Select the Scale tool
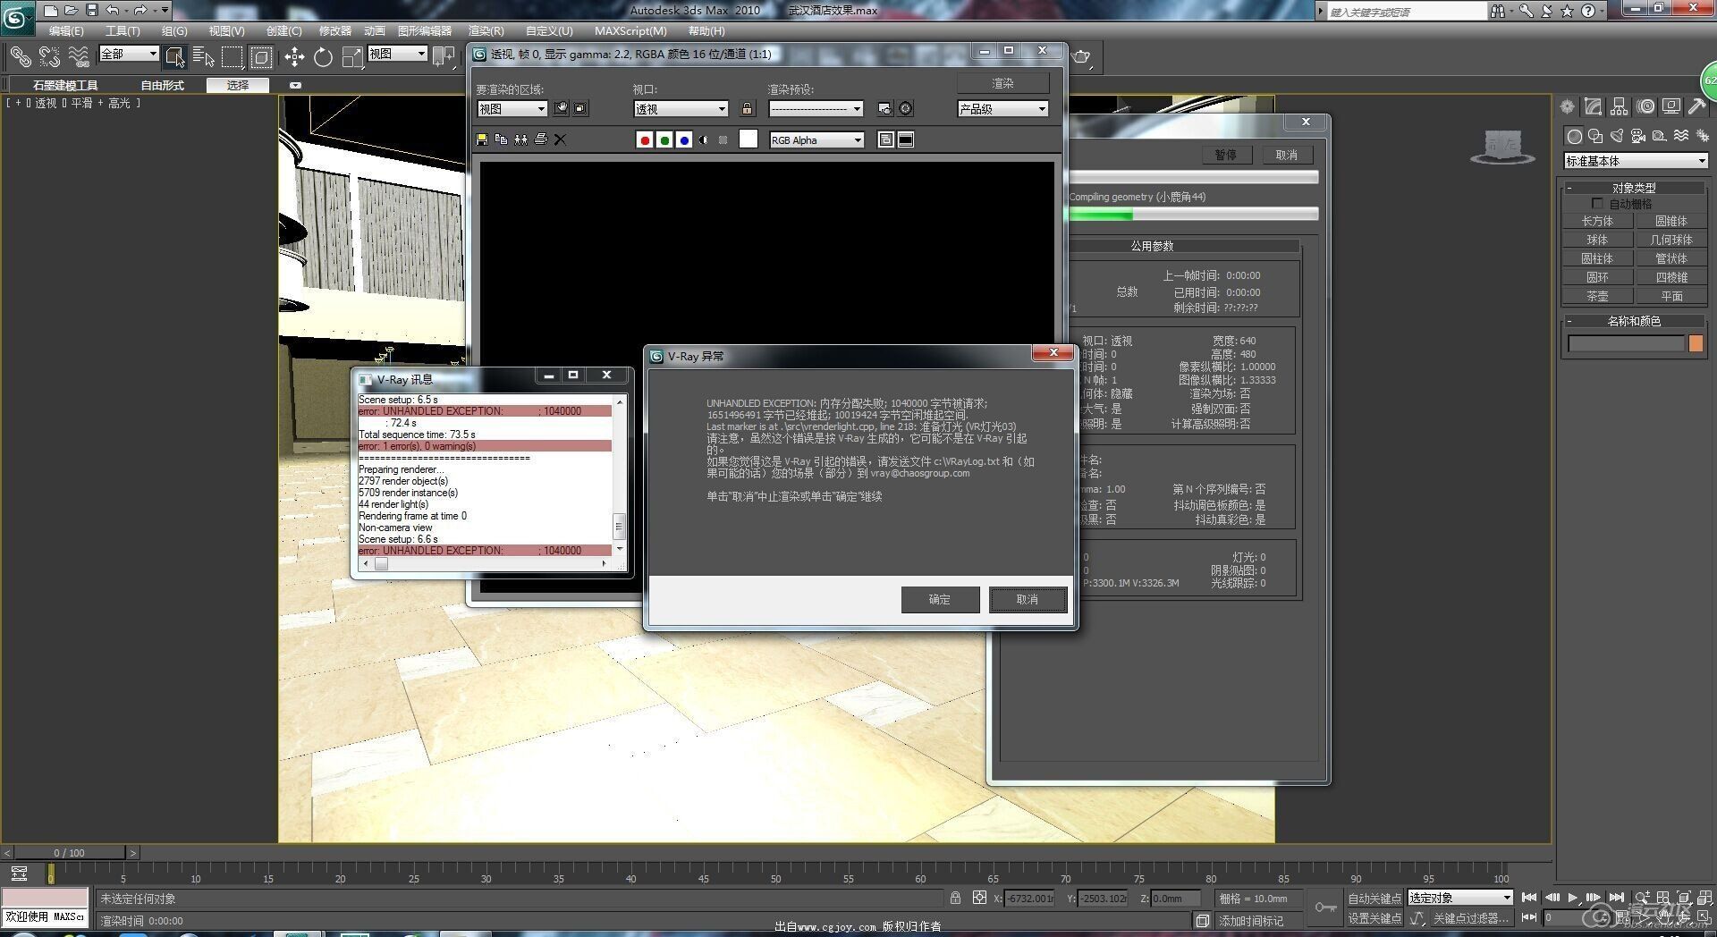 (352, 57)
